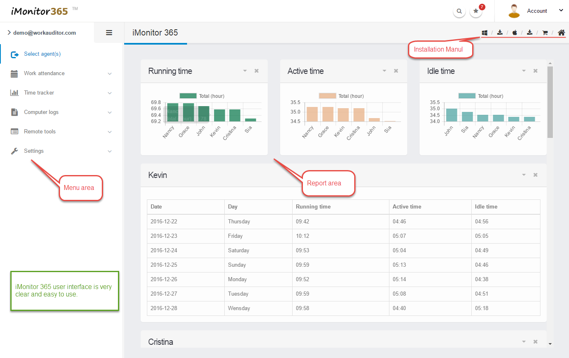This screenshot has width=569, height=358.
Task: Open the Remote tools menu
Action: point(40,132)
